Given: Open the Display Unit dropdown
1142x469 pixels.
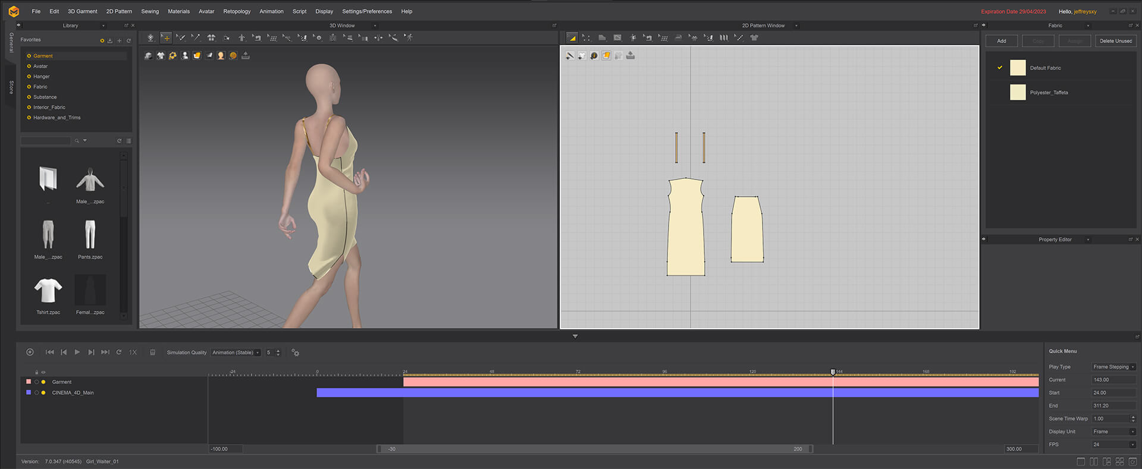Looking at the screenshot, I should coord(1113,432).
